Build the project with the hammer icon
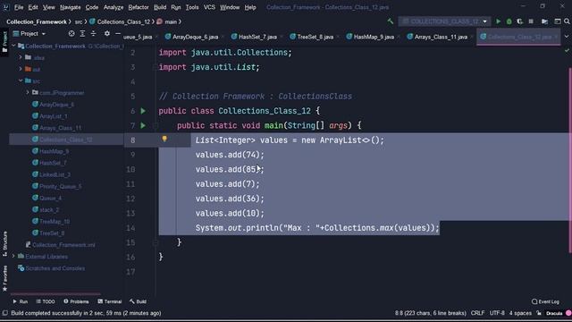Viewport: 572px width, 322px height. coord(391,21)
